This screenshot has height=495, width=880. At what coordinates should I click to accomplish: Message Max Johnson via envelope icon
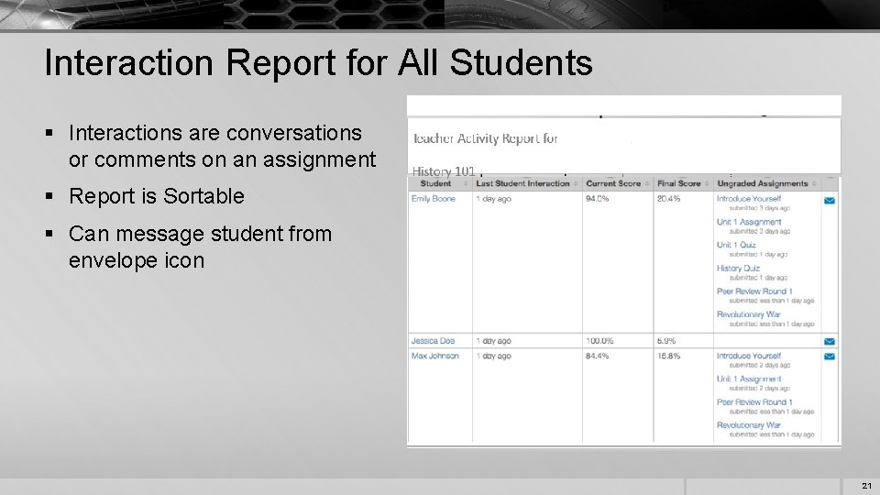[829, 357]
